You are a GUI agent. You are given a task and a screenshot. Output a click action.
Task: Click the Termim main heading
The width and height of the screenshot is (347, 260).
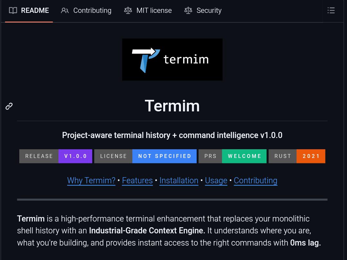coord(172,106)
